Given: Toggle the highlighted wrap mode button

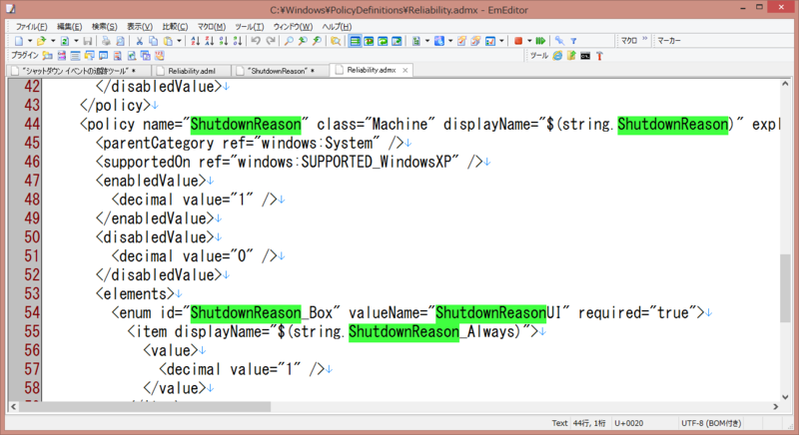Looking at the screenshot, I should tap(355, 41).
